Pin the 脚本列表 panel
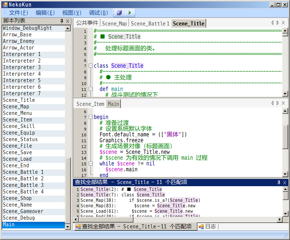Screen dimensions: 290x240 [62, 21]
